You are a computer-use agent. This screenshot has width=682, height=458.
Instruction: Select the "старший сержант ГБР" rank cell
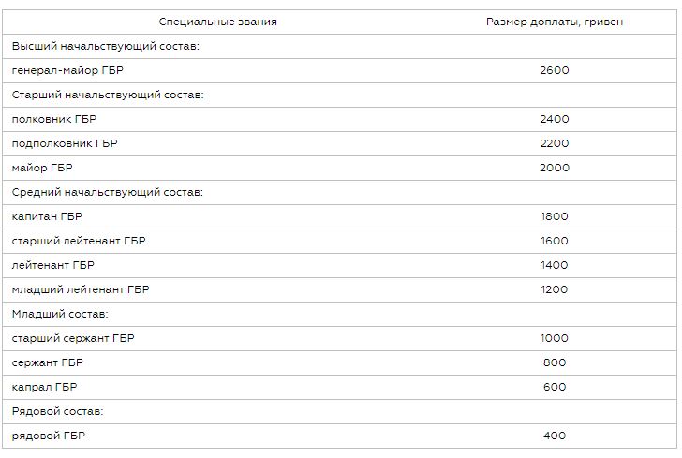click(x=73, y=338)
